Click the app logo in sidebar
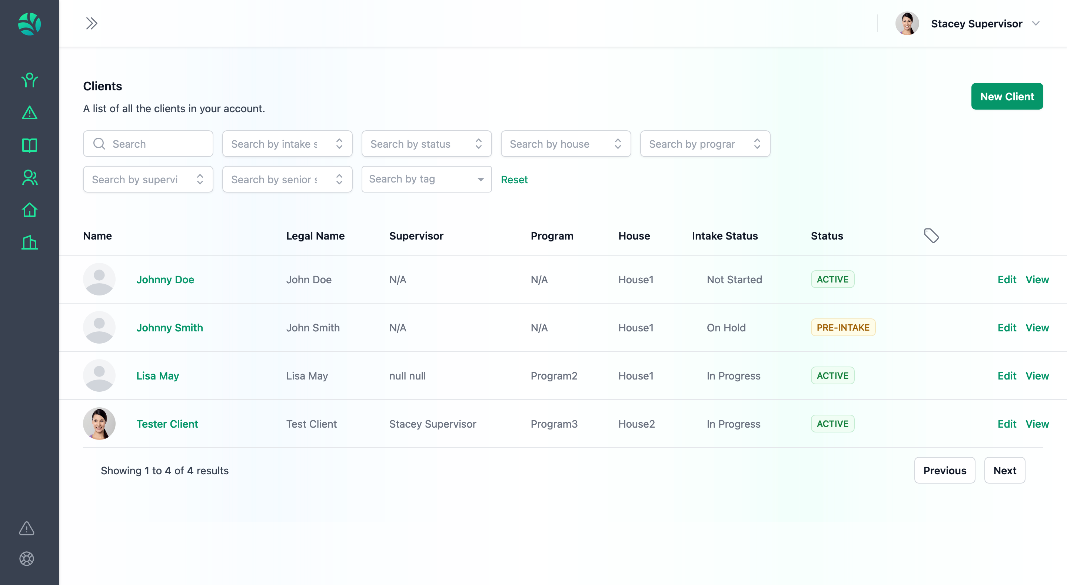The height and width of the screenshot is (585, 1067). pos(29,24)
